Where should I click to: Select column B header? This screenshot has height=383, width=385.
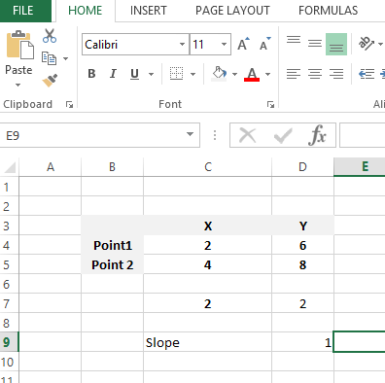pos(112,167)
